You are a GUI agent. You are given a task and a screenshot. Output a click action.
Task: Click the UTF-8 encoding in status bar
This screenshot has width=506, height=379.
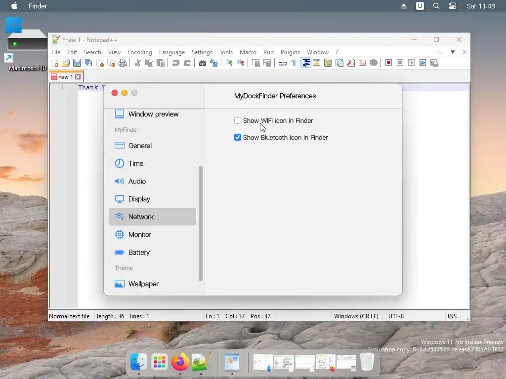click(396, 316)
